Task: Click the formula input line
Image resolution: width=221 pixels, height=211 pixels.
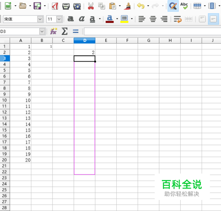Action: pos(152,31)
